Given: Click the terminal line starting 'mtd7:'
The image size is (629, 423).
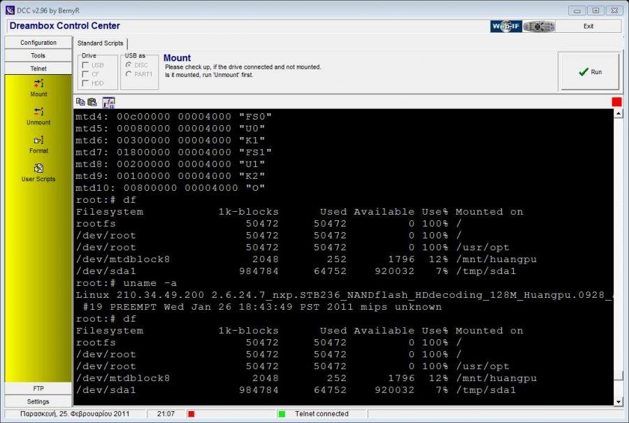Looking at the screenshot, I should point(174,152).
